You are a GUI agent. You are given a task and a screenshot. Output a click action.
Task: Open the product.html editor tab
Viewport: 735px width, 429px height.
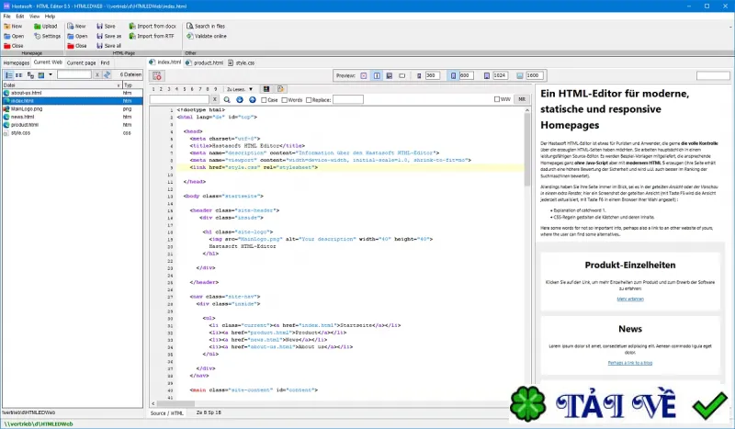[x=204, y=62]
